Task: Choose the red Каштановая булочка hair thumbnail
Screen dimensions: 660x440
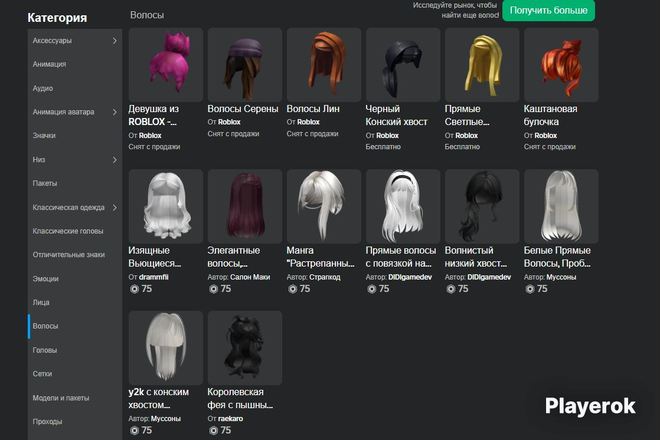Action: [x=561, y=65]
